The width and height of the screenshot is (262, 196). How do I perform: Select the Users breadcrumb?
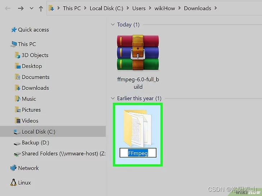139,8
